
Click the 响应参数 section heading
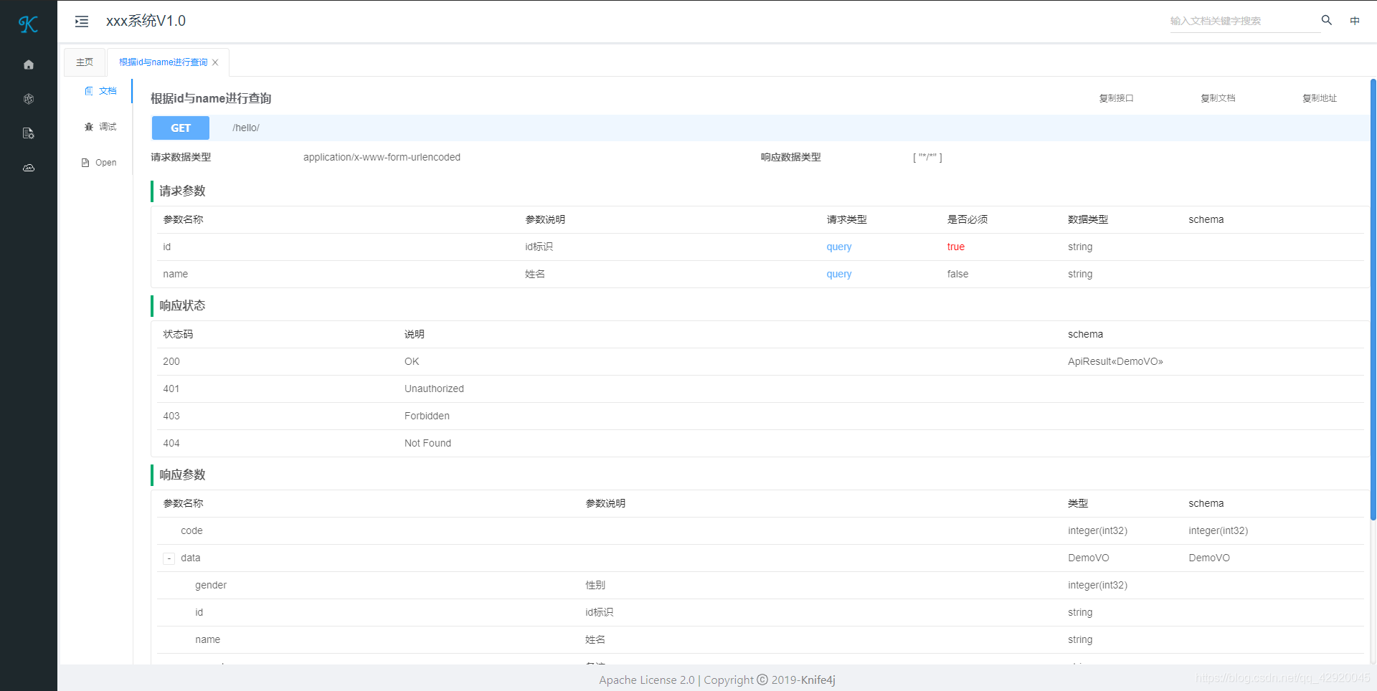pyautogui.click(x=182, y=475)
